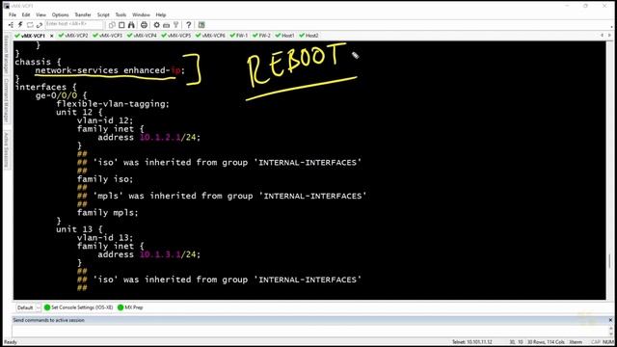This screenshot has width=617, height=347.
Task: Open the Edit menu
Action: tap(26, 15)
